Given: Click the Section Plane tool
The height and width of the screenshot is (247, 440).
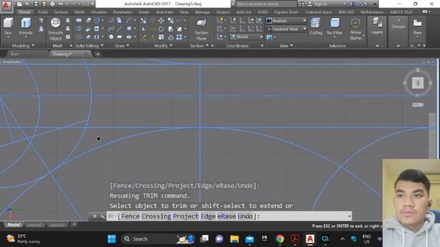Looking at the screenshot, I should (x=201, y=30).
